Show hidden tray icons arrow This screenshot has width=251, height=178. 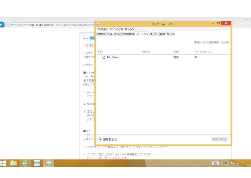point(222,163)
